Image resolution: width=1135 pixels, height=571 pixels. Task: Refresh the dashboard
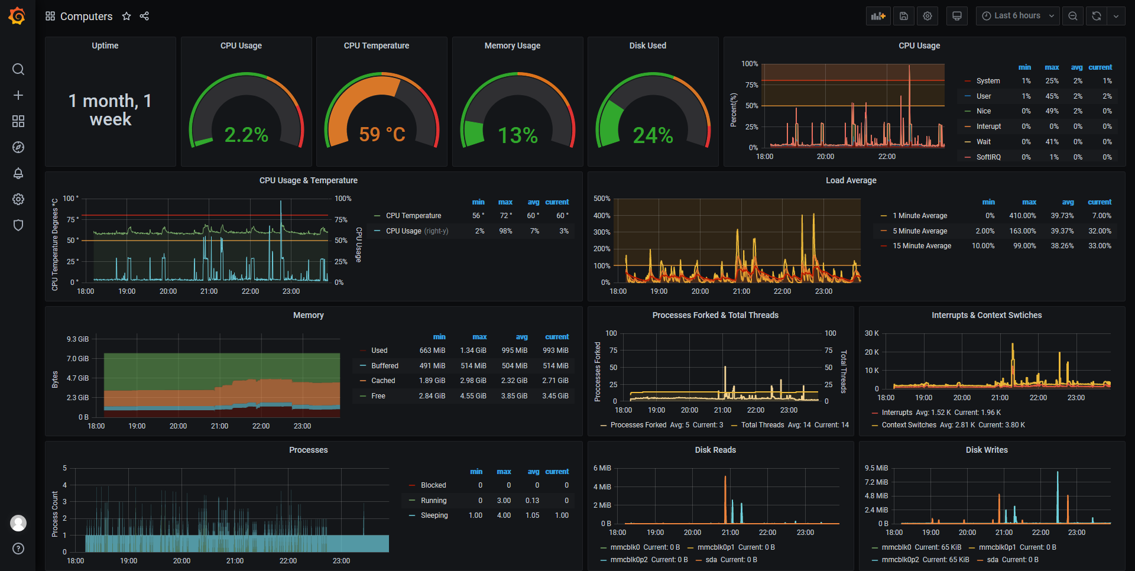pos(1097,16)
